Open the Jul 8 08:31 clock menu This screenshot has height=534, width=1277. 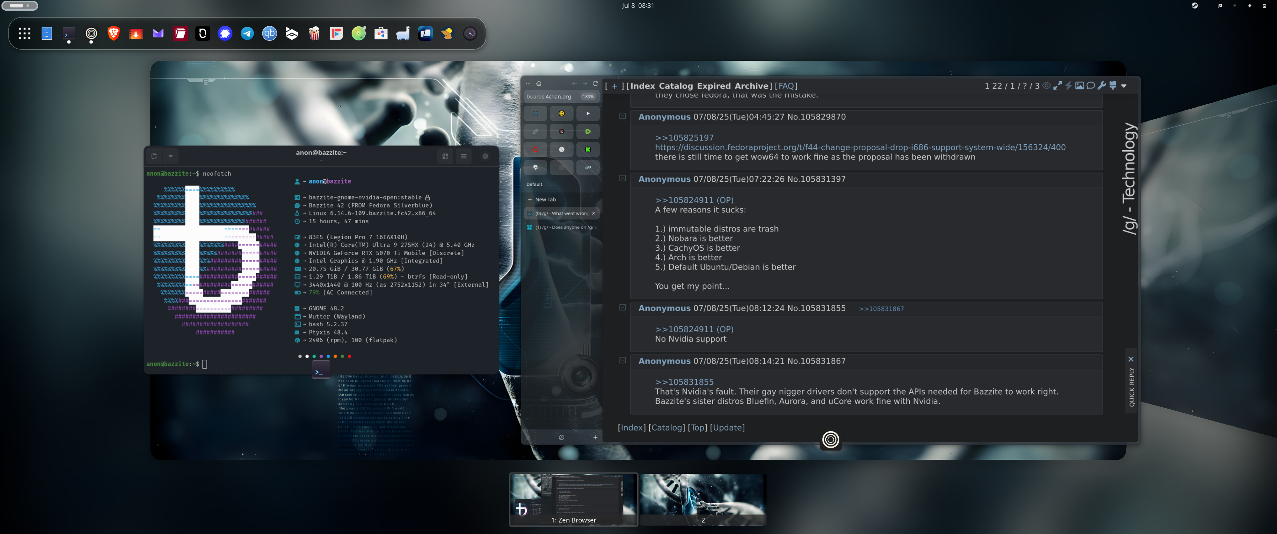(638, 6)
